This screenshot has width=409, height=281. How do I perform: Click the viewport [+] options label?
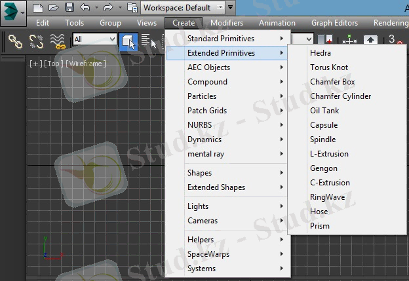tap(35, 64)
